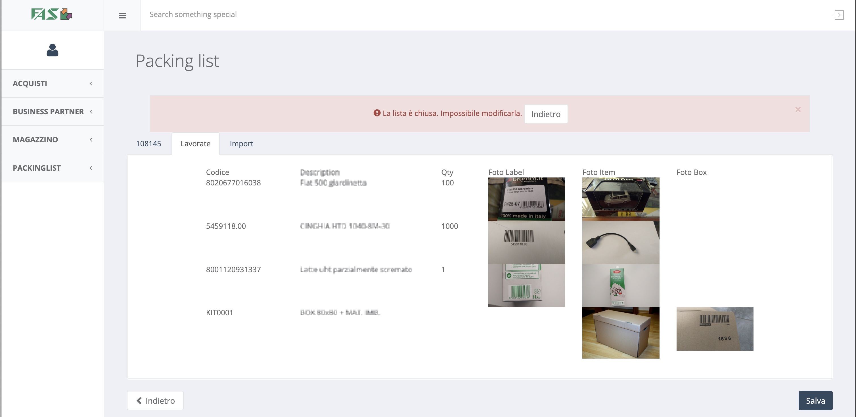The image size is (856, 417).
Task: Click the Salva button
Action: (x=815, y=400)
